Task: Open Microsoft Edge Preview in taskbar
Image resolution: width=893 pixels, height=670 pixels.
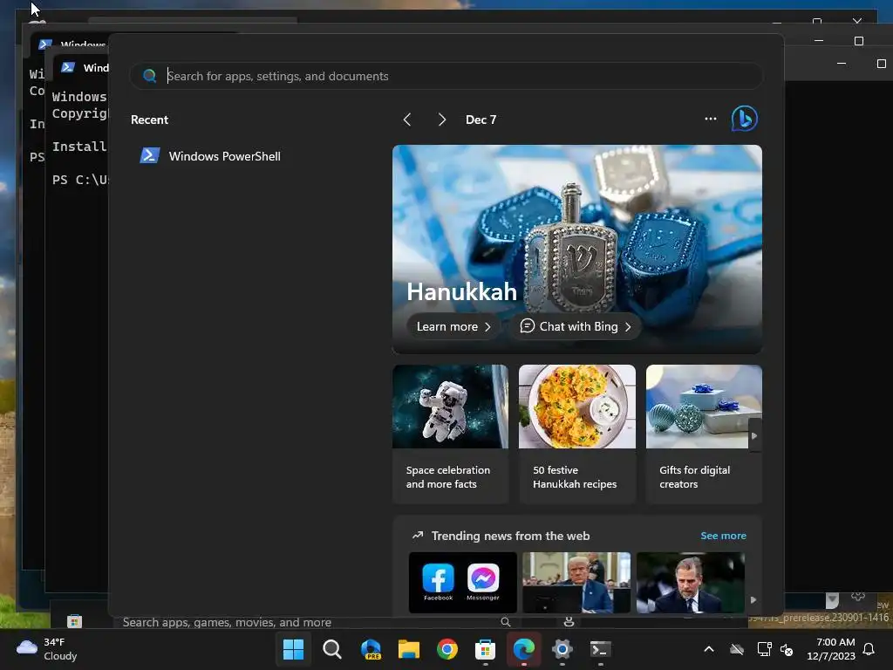Action: click(371, 649)
